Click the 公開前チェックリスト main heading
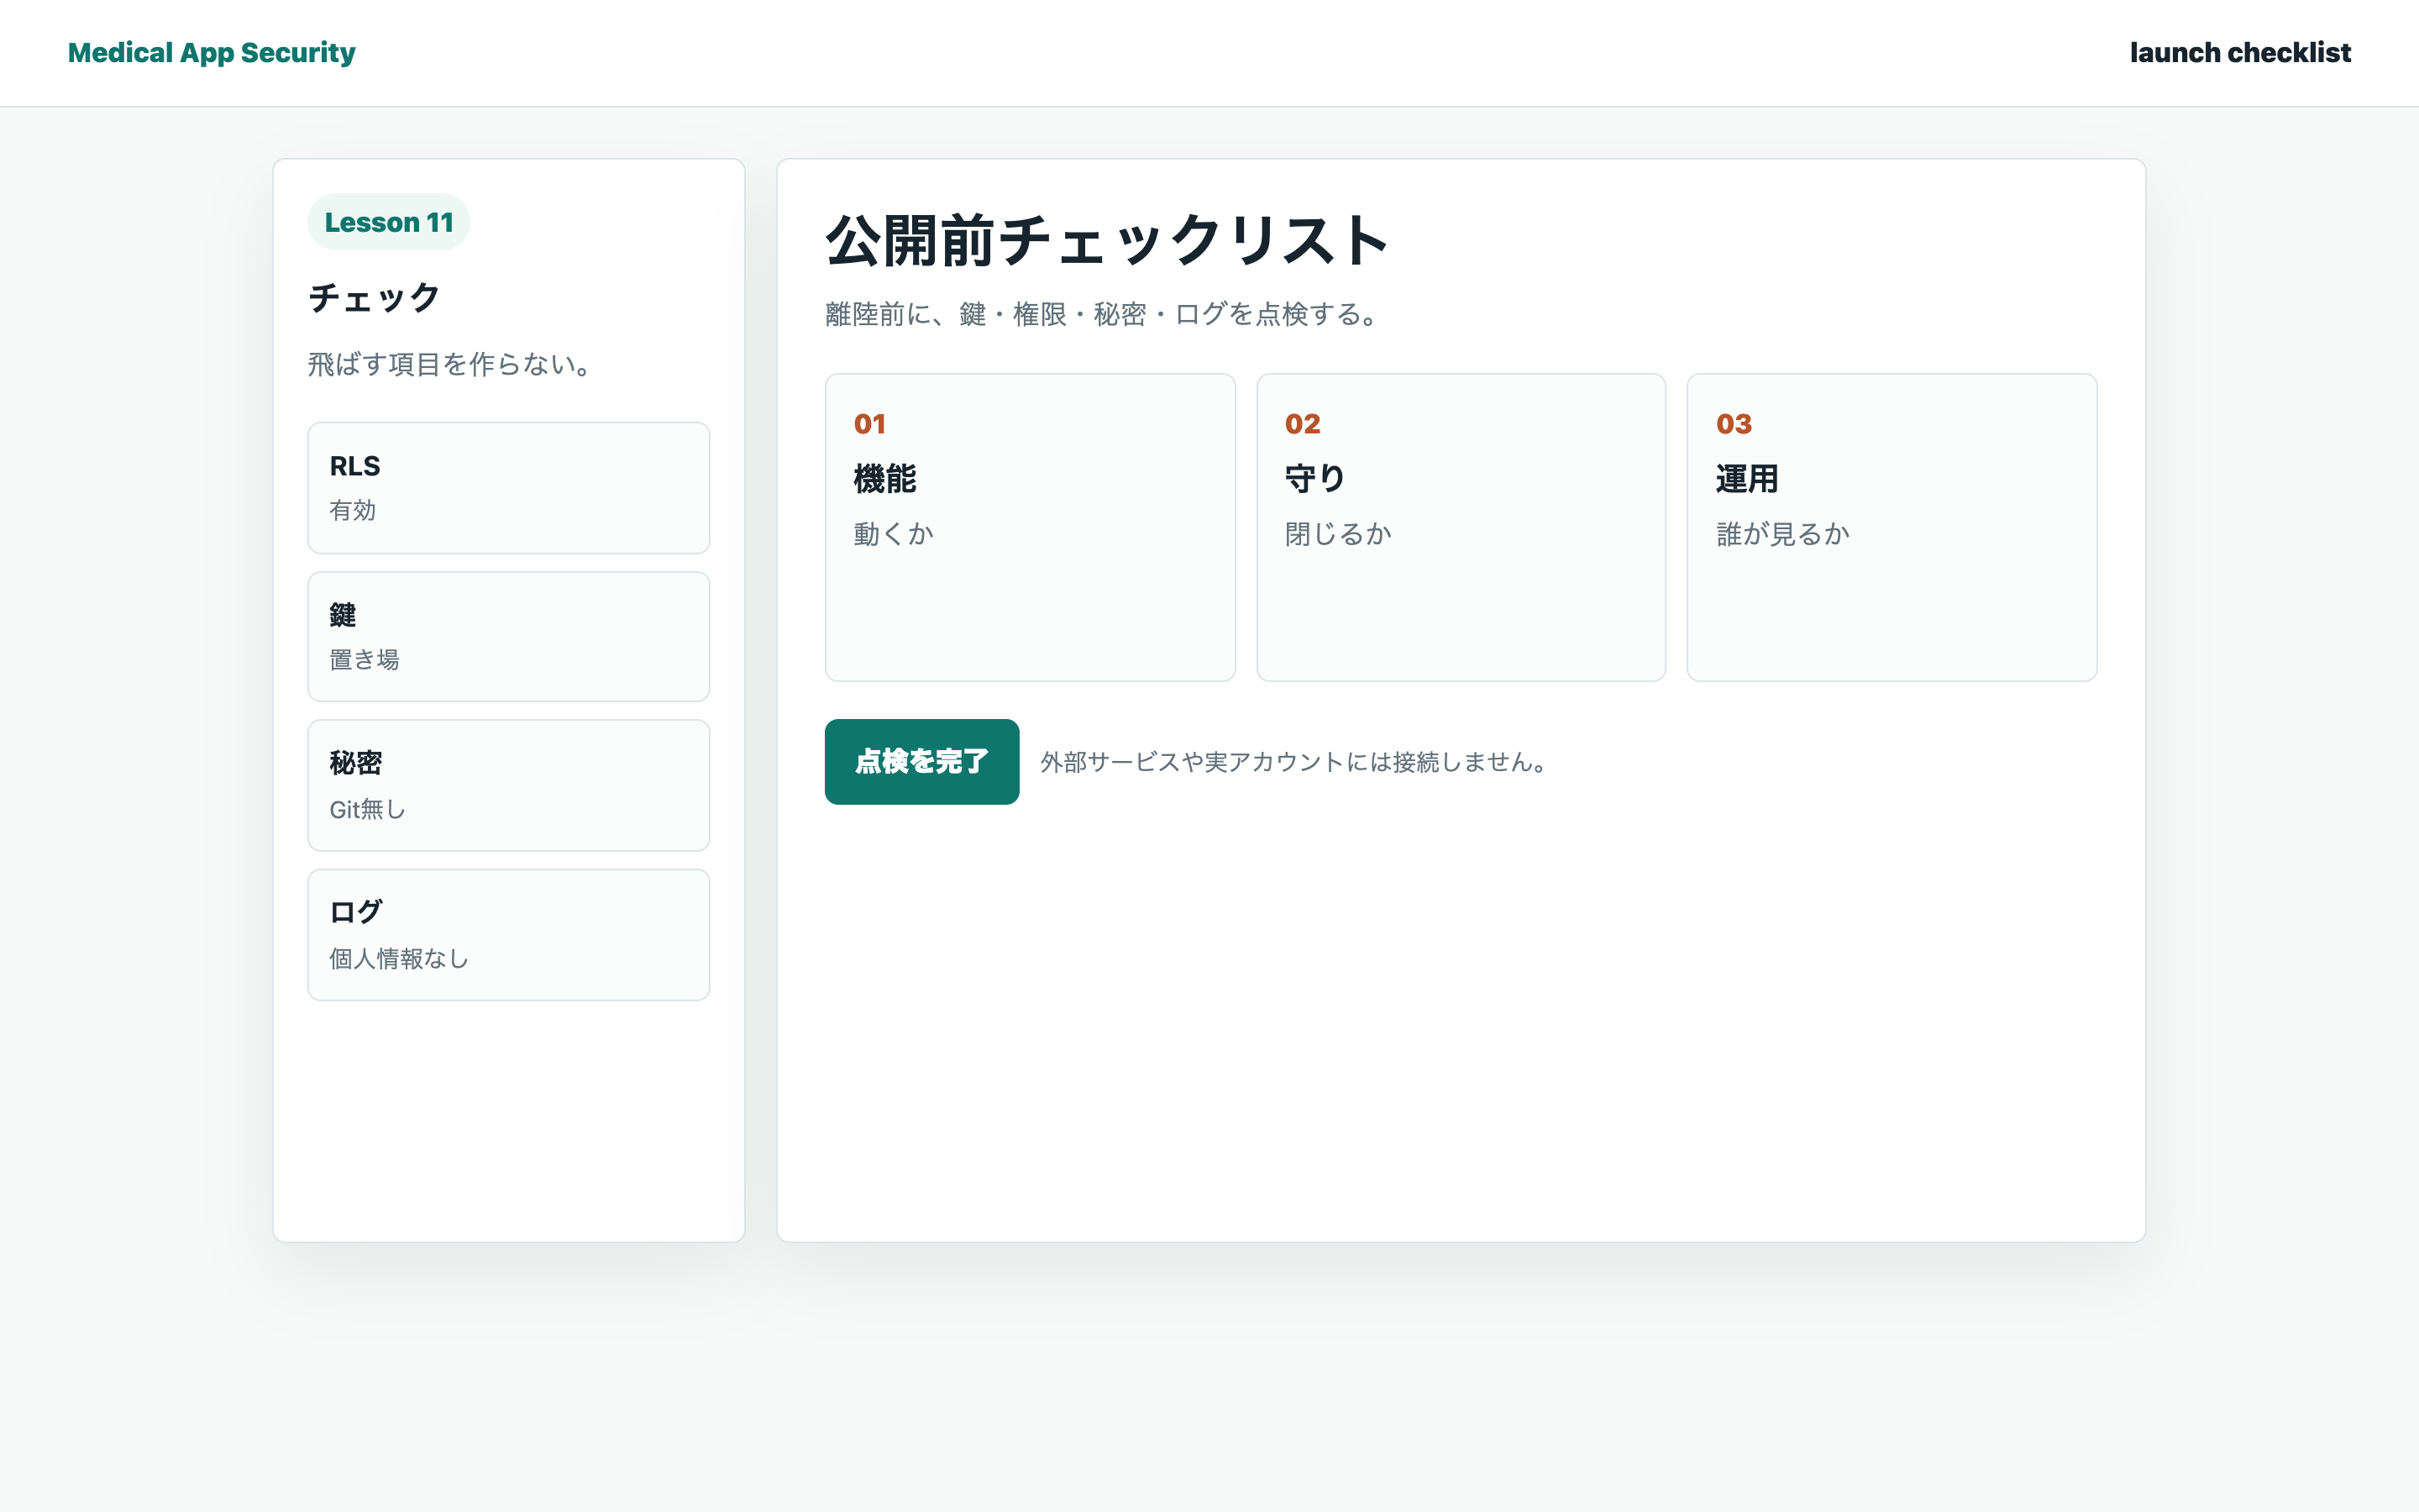 coord(1108,241)
